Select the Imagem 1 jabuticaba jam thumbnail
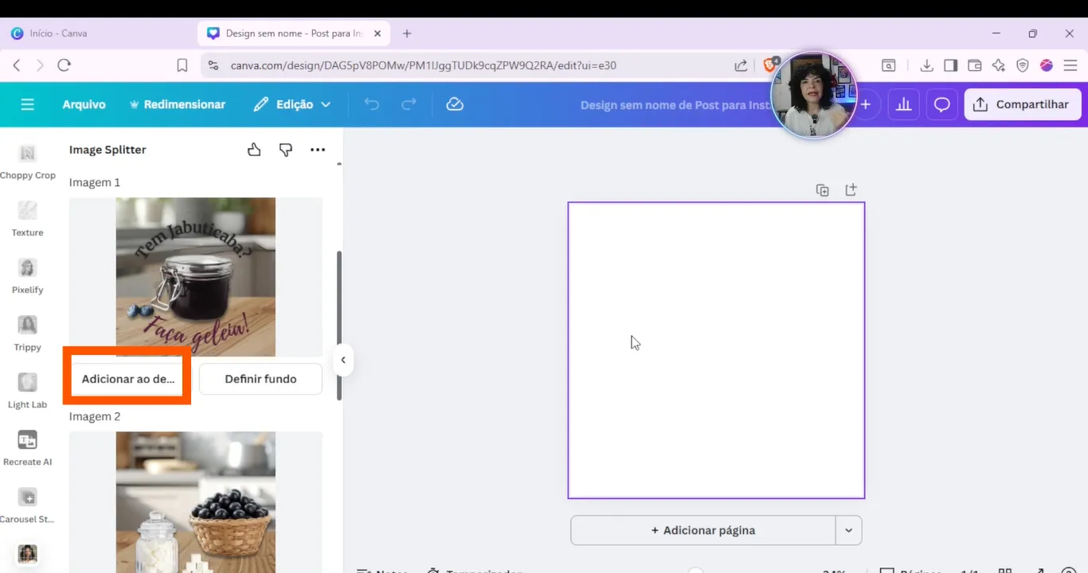This screenshot has height=573, width=1088. (196, 276)
